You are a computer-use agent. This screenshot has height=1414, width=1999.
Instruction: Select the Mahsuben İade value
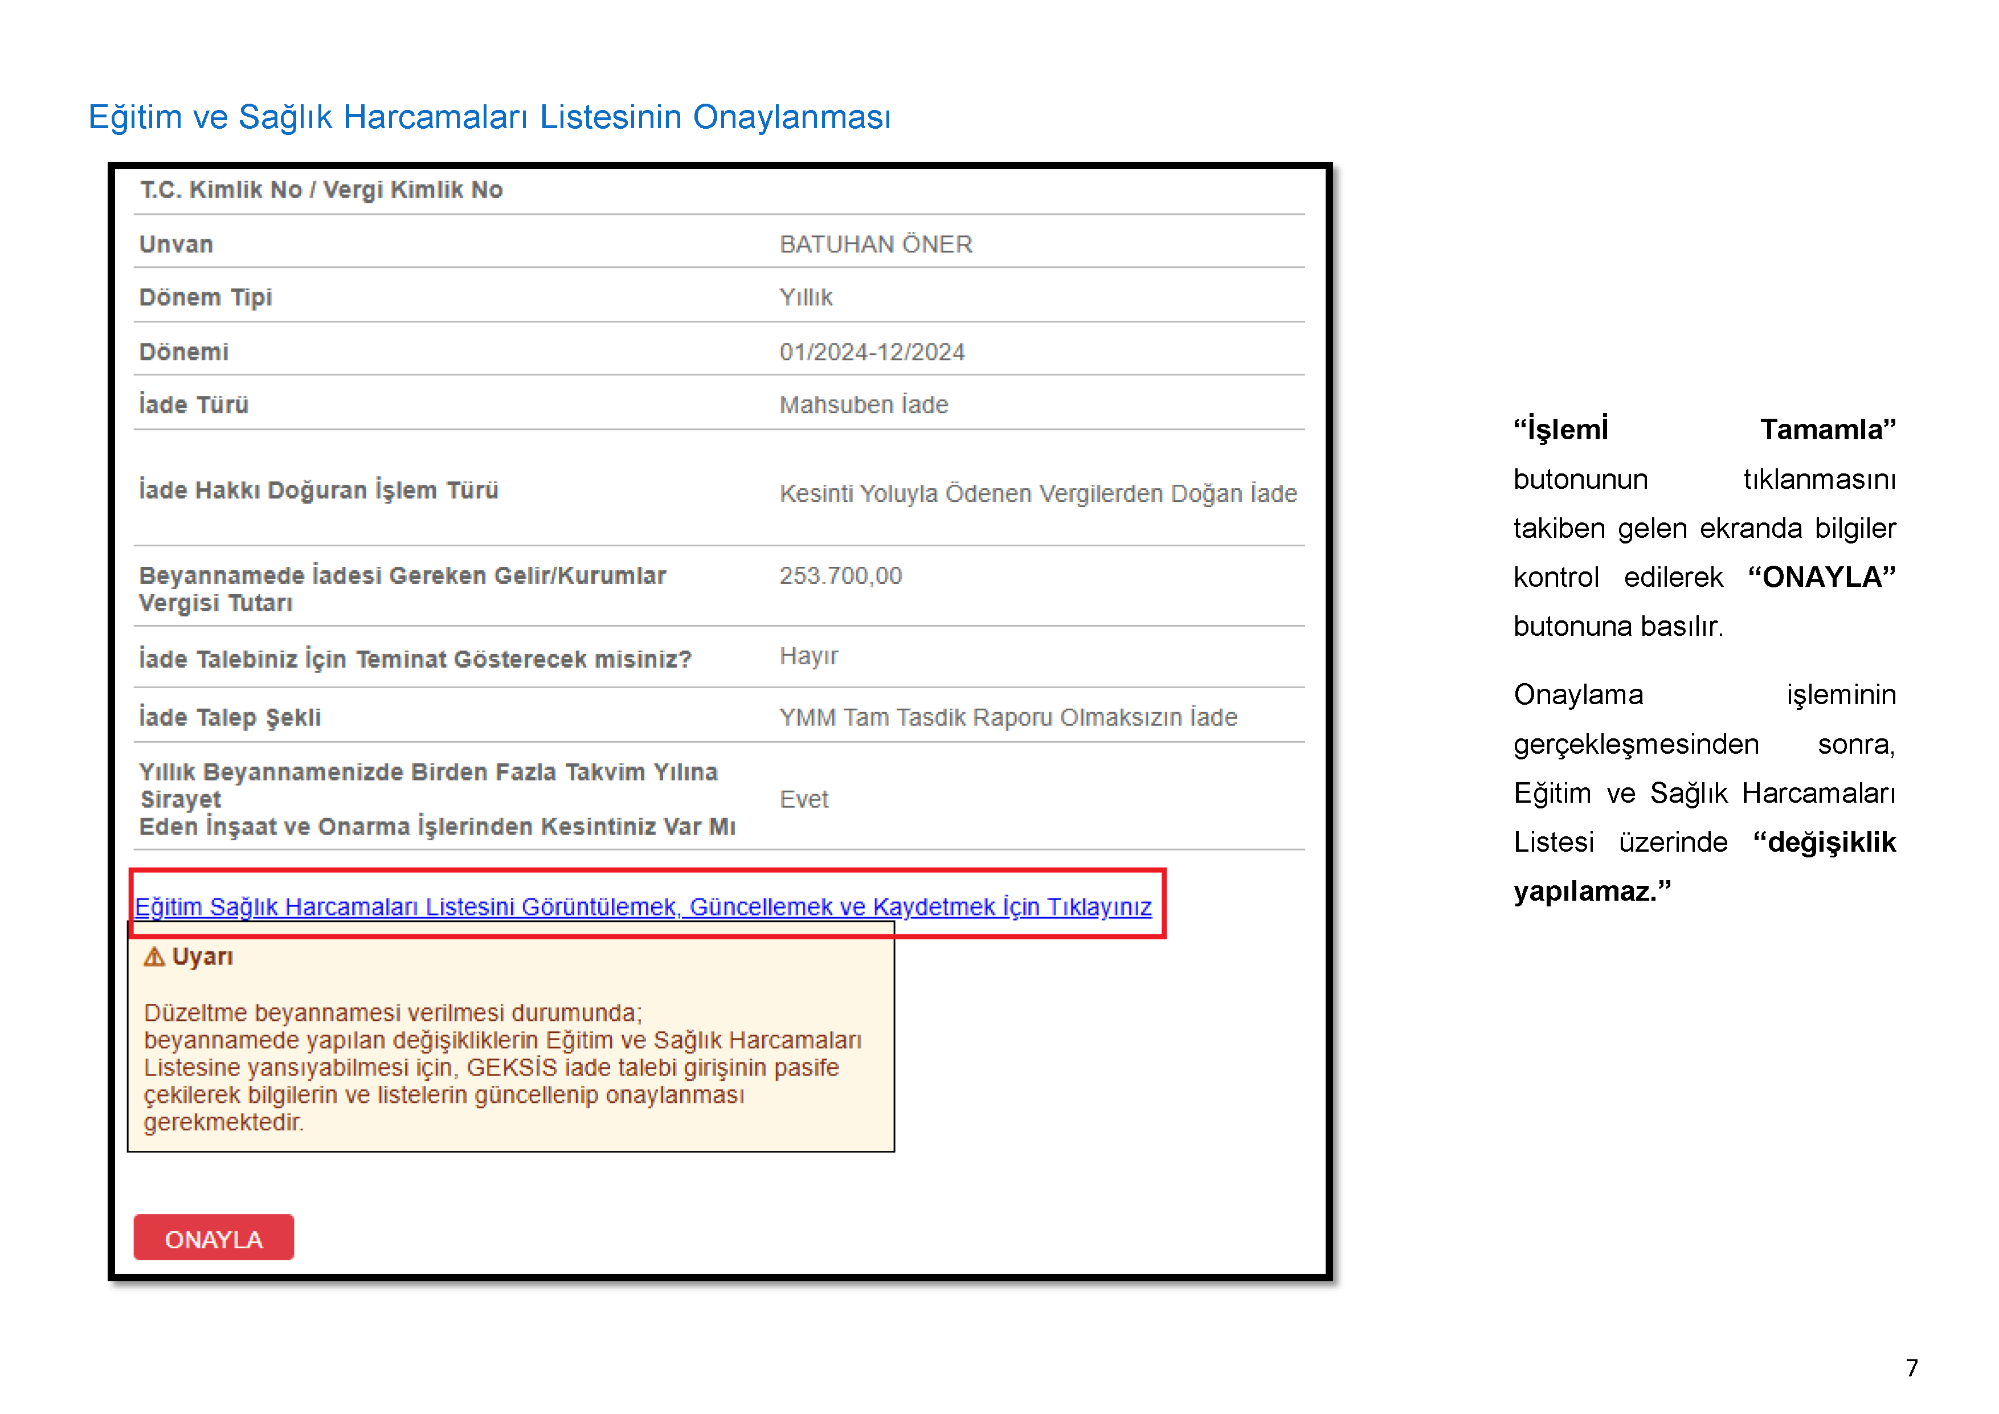(863, 405)
